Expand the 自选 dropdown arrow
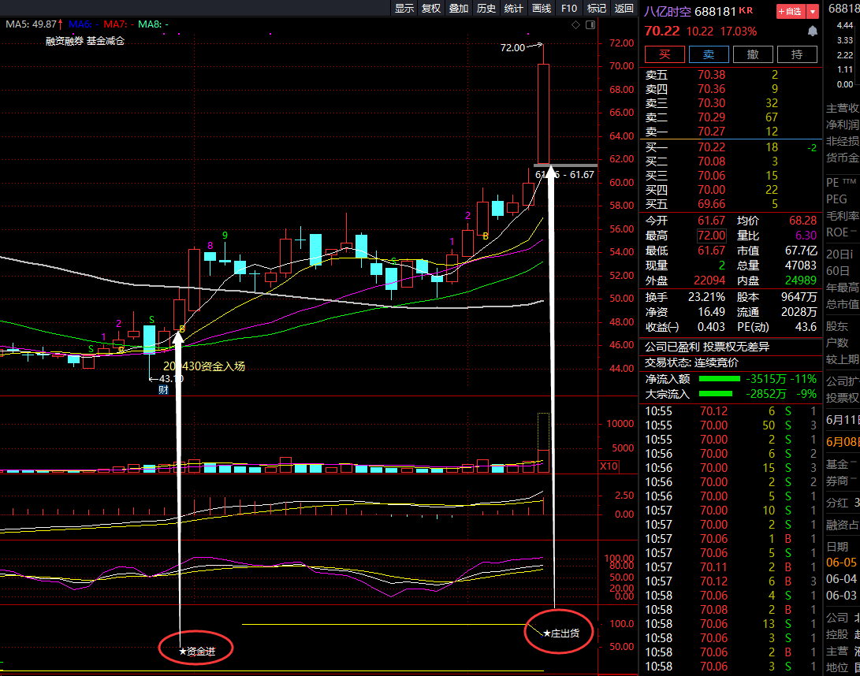 [812, 11]
